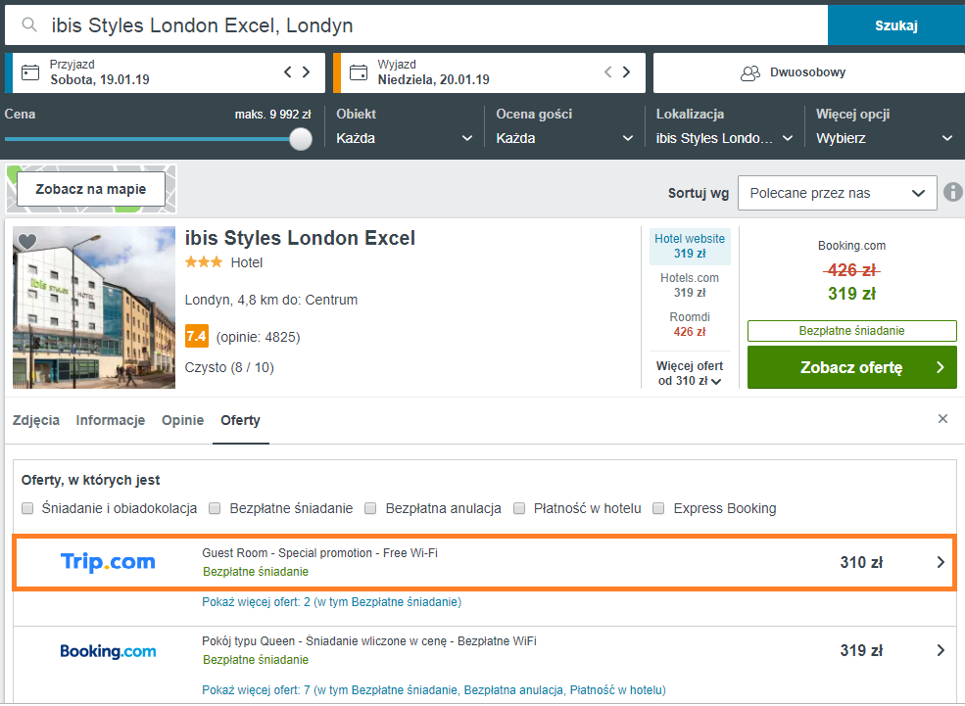Click the hotel search input field
This screenshot has height=706, width=965.
coord(416,25)
